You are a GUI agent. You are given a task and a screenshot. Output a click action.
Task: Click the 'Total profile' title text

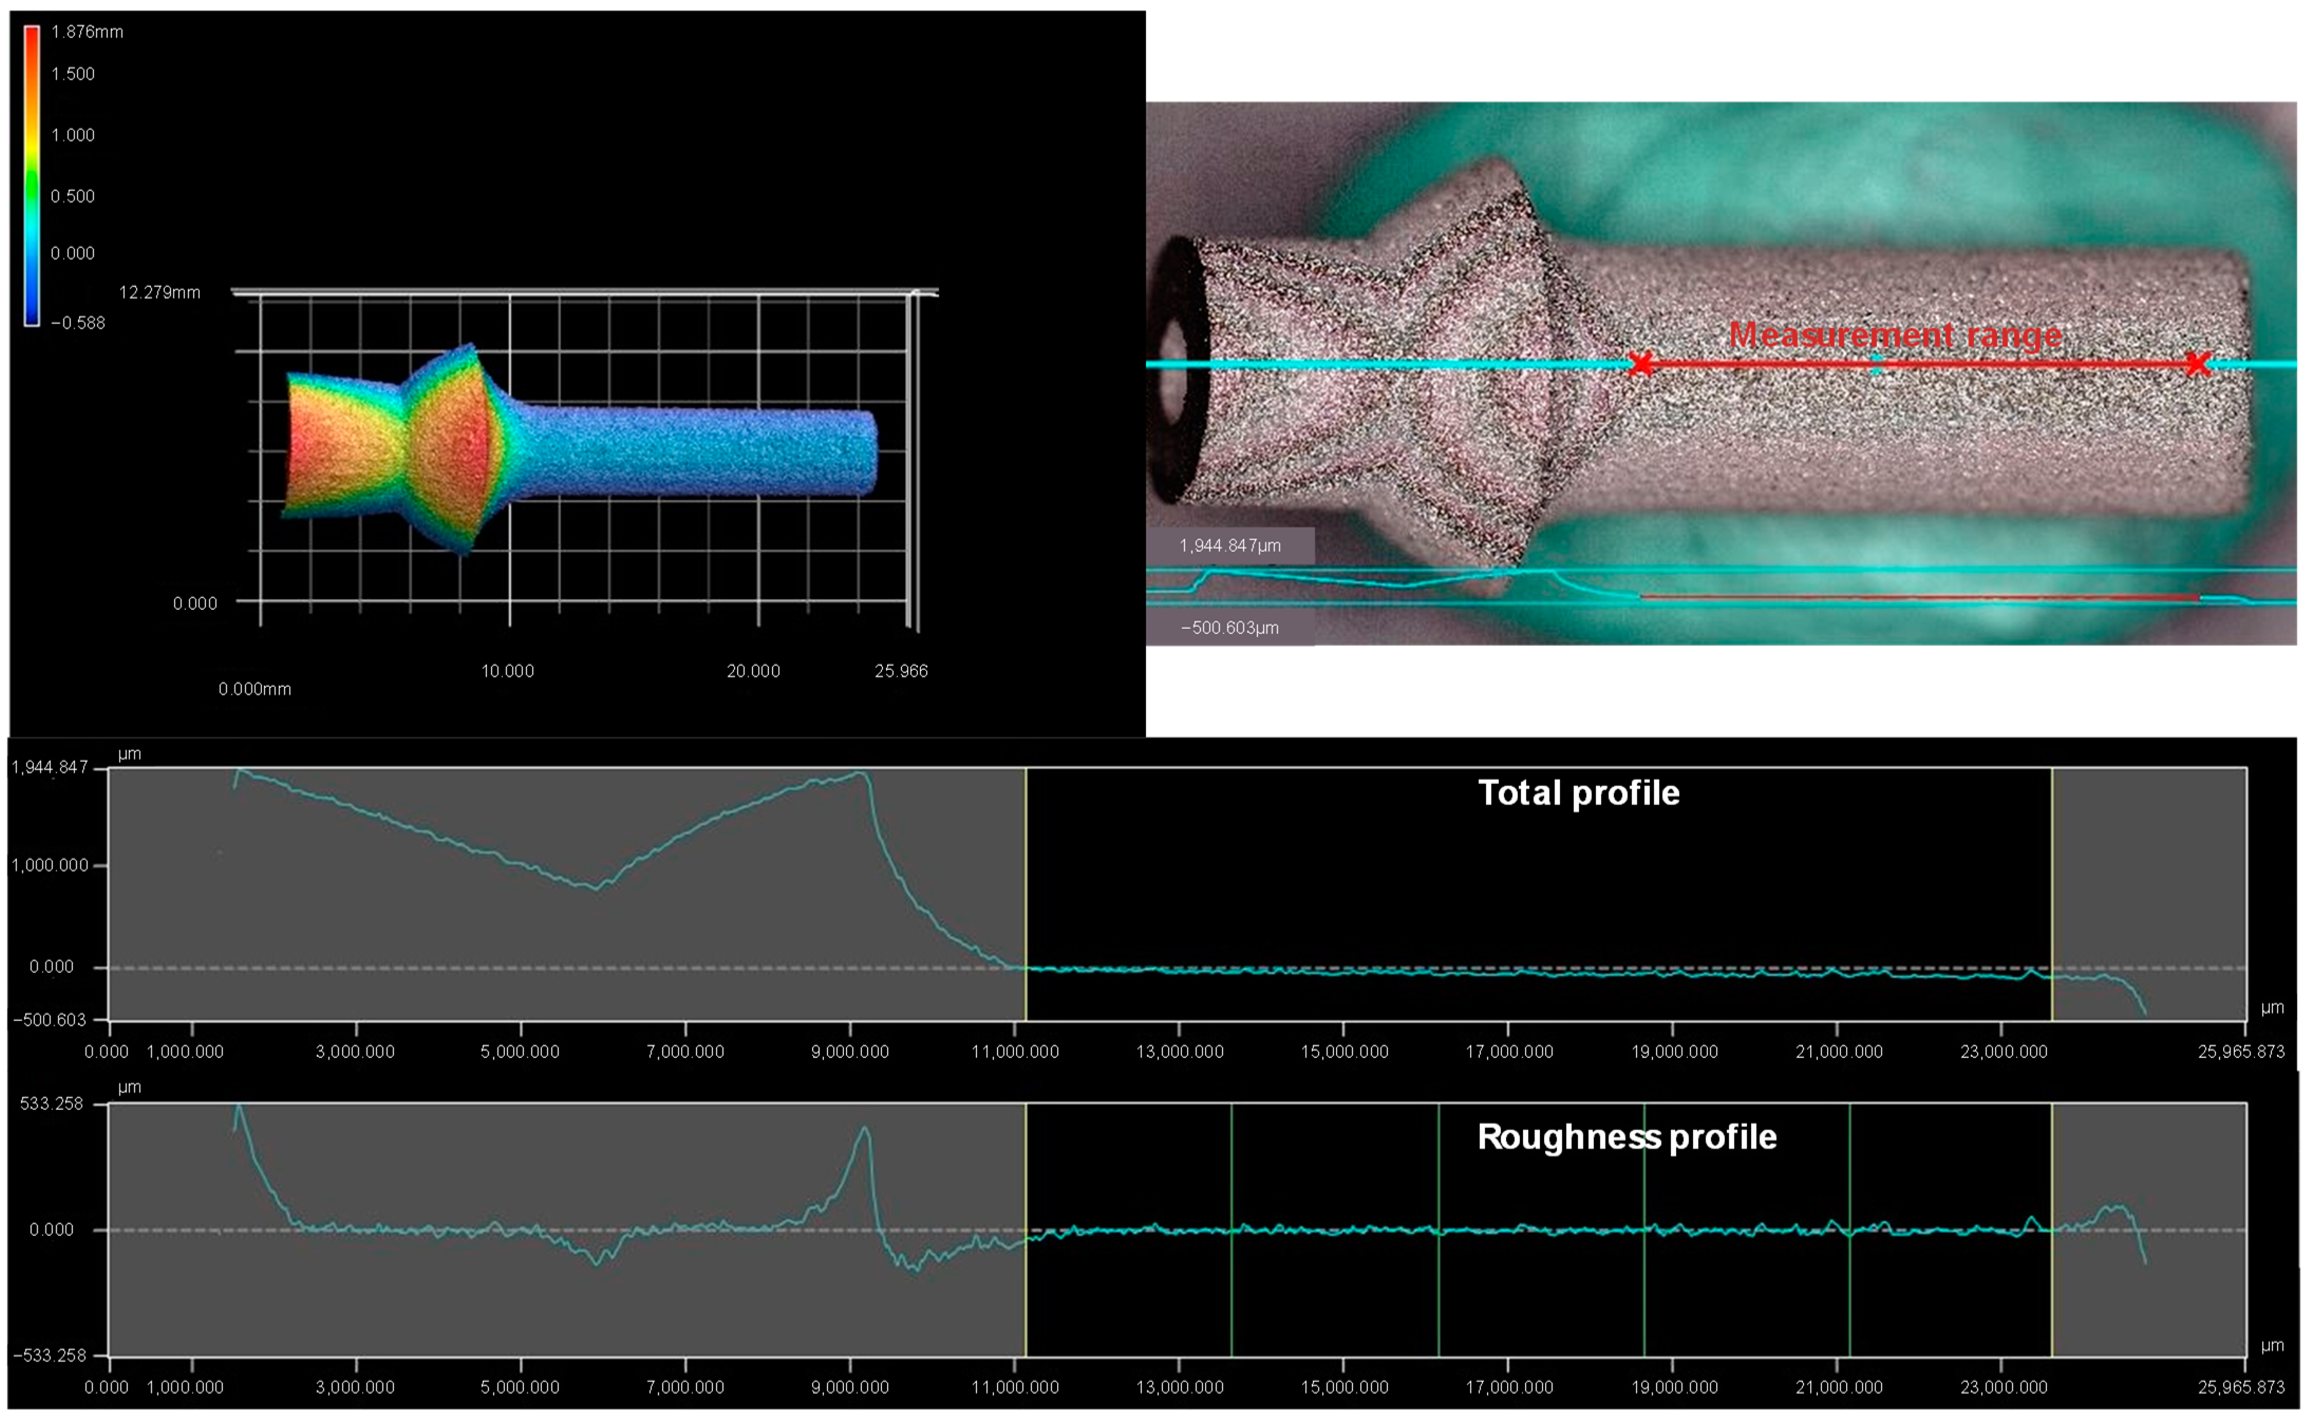coord(1578,793)
